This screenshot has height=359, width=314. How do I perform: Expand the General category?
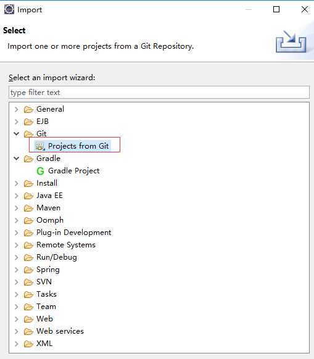click(x=17, y=109)
